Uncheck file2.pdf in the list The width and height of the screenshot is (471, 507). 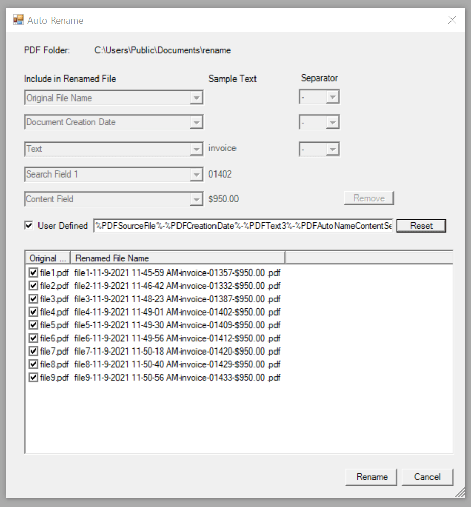tap(33, 285)
